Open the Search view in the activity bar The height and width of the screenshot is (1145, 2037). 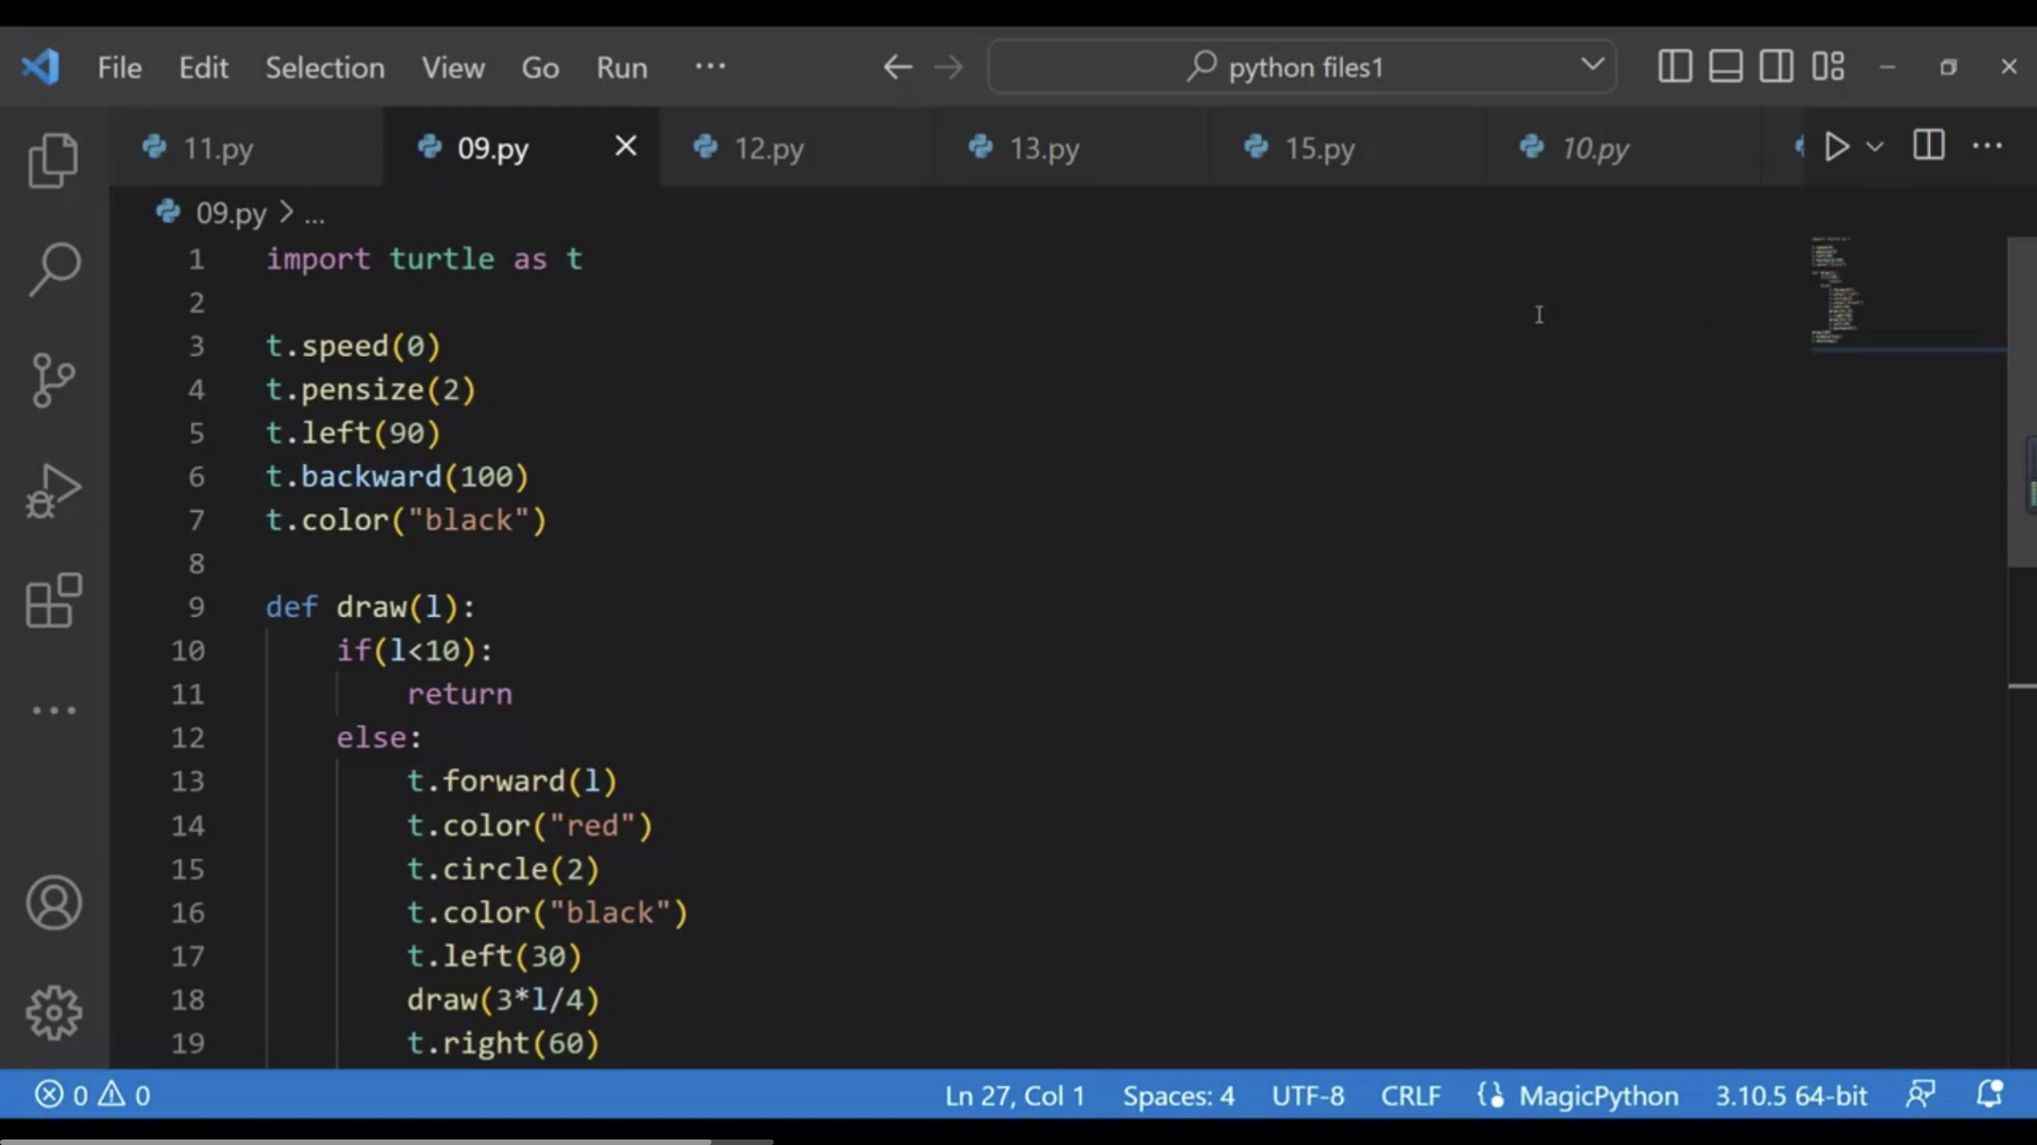pos(54,270)
